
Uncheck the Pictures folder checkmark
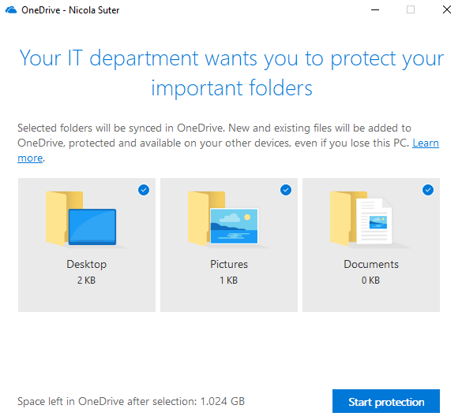[x=286, y=190]
